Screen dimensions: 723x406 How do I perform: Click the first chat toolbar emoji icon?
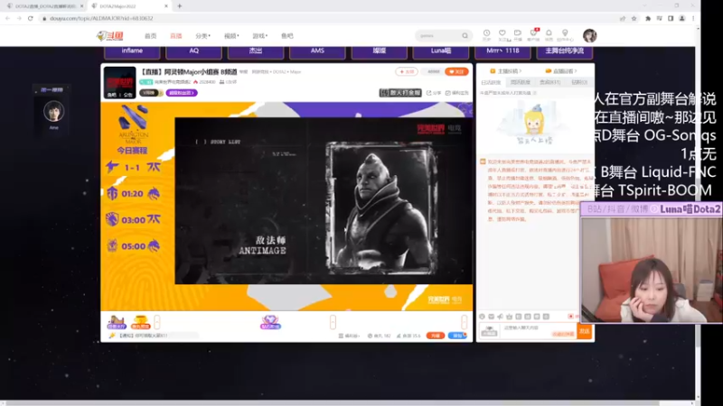(483, 317)
